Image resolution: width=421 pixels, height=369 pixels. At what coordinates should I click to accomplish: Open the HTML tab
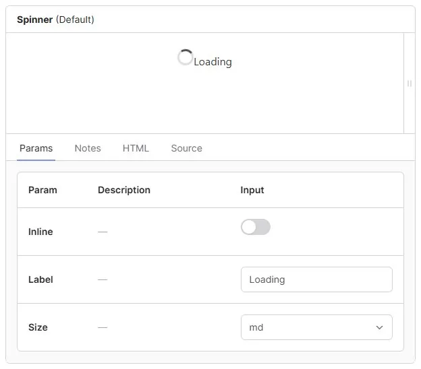tap(136, 148)
